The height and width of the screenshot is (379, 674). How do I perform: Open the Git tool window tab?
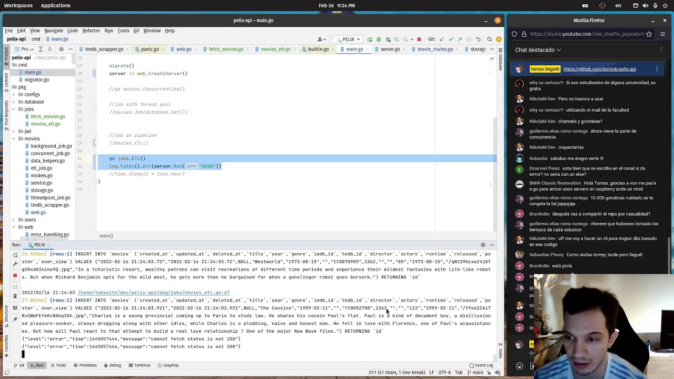[x=18, y=365]
